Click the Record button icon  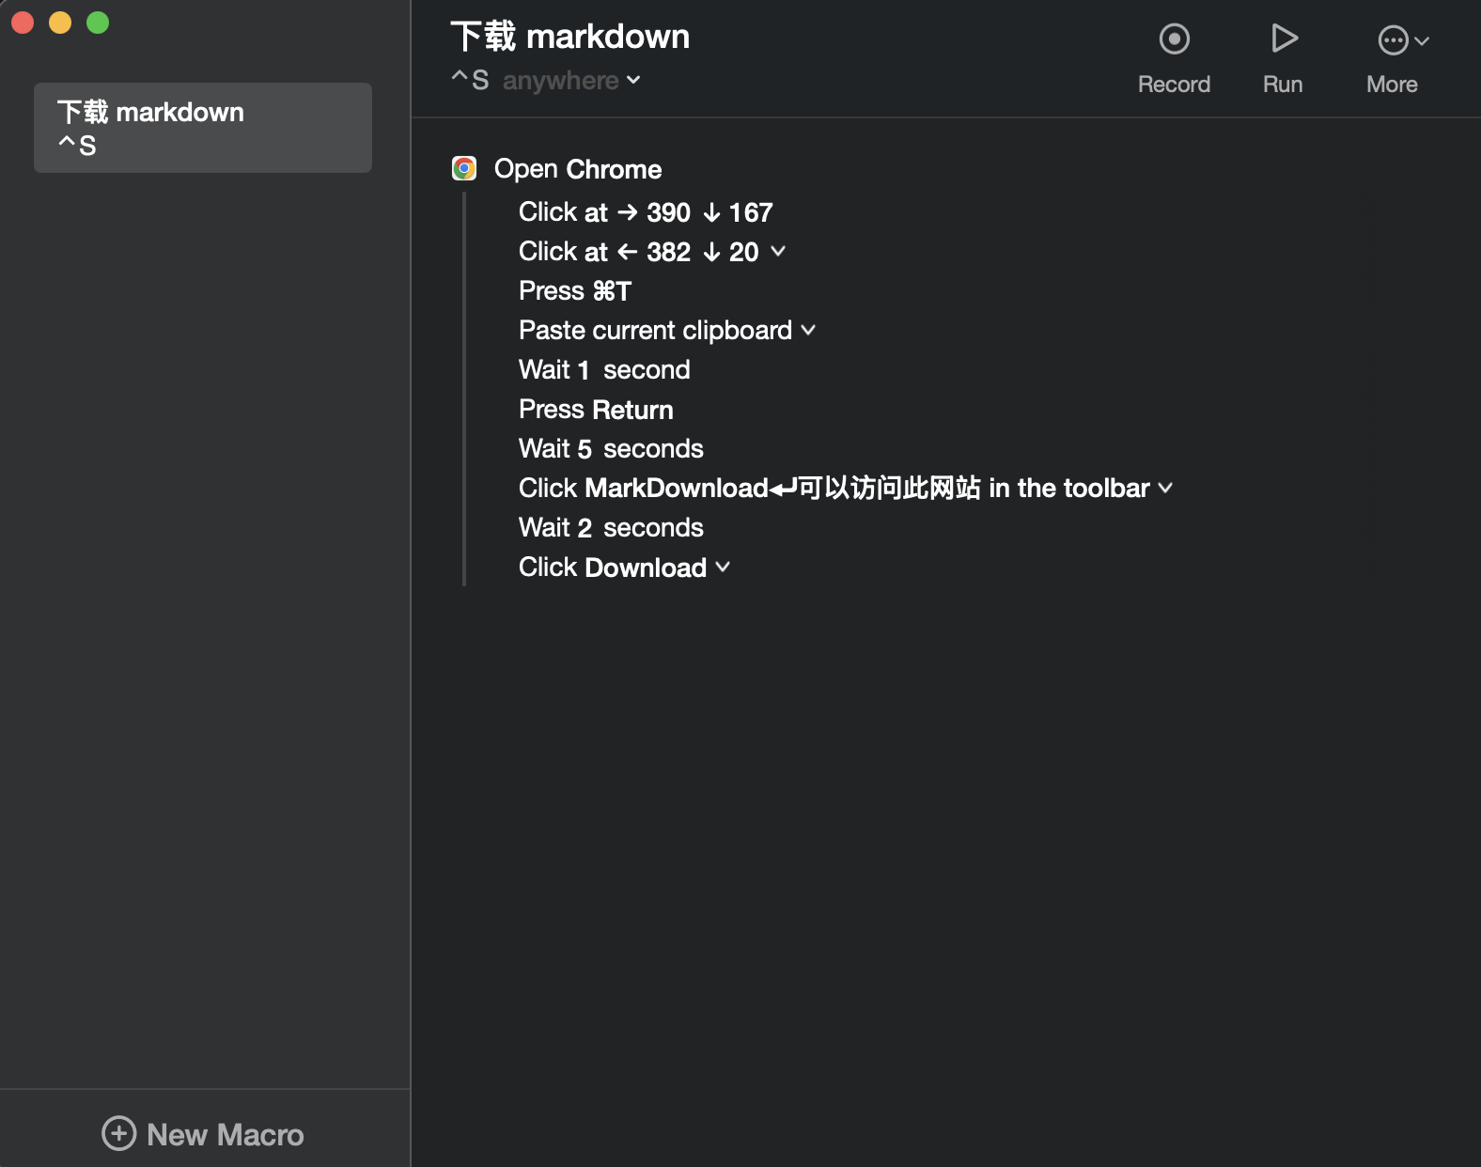(1174, 39)
